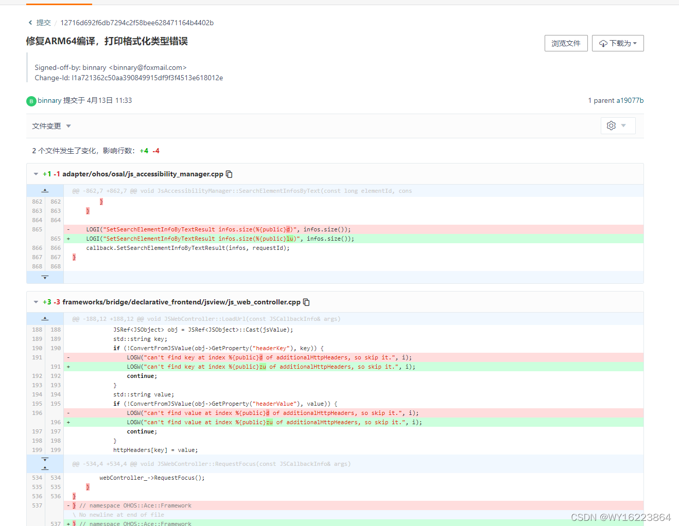This screenshot has width=679, height=526.
Task: Expand the 文件变更 dropdown
Action: 51,126
